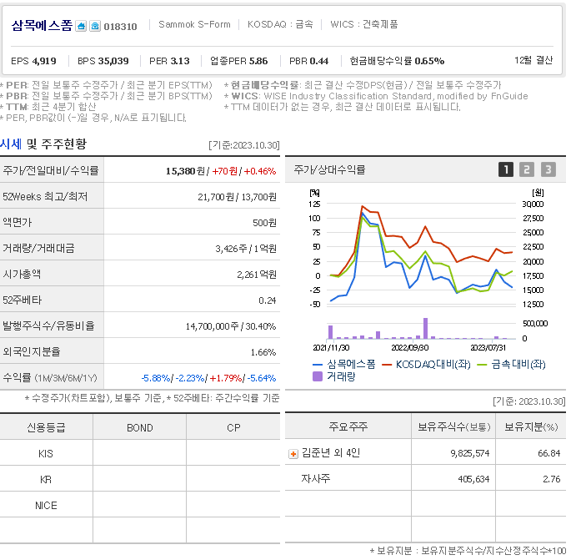Click the 52주베타 row label
571x560 pixels.
[x=23, y=300]
